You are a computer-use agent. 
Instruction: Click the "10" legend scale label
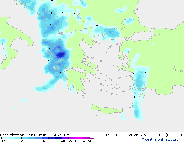[x=36, y=141]
